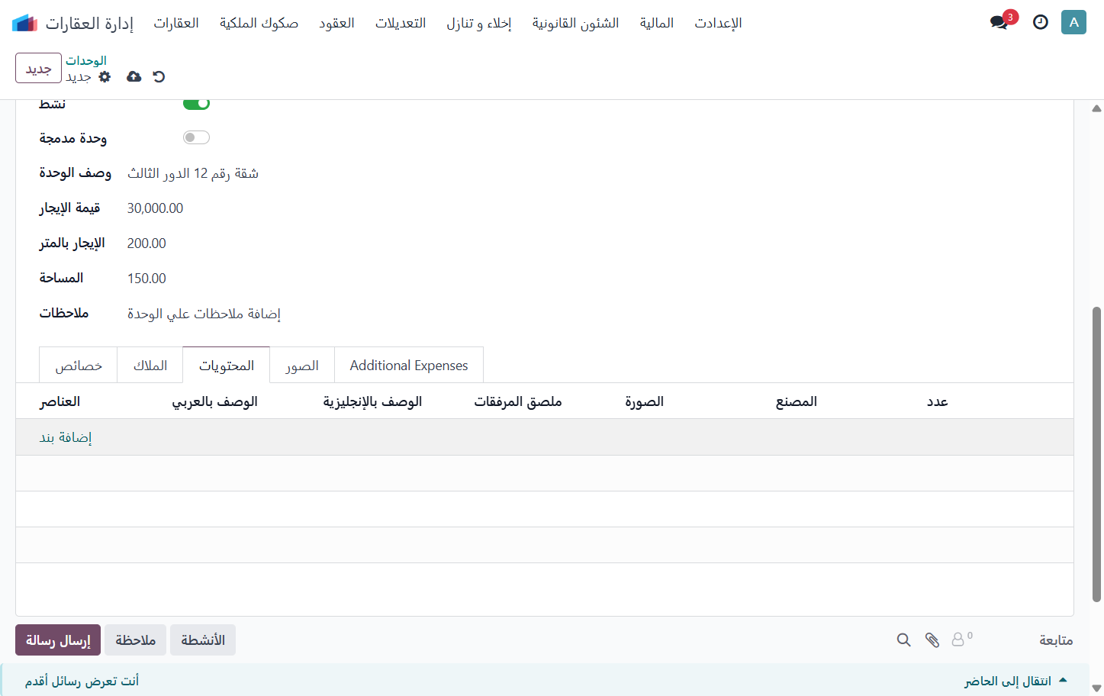This screenshot has width=1104, height=696.
Task: Switch to the Additional Expenses tab
Action: [409, 366]
